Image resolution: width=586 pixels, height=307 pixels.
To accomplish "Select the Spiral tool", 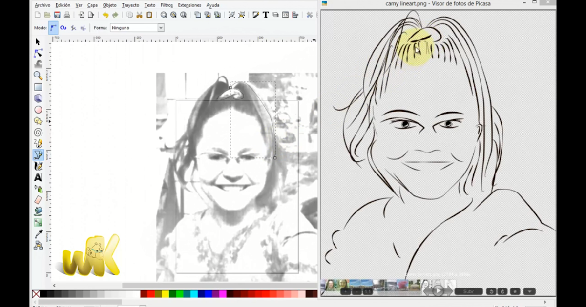I will [x=38, y=132].
